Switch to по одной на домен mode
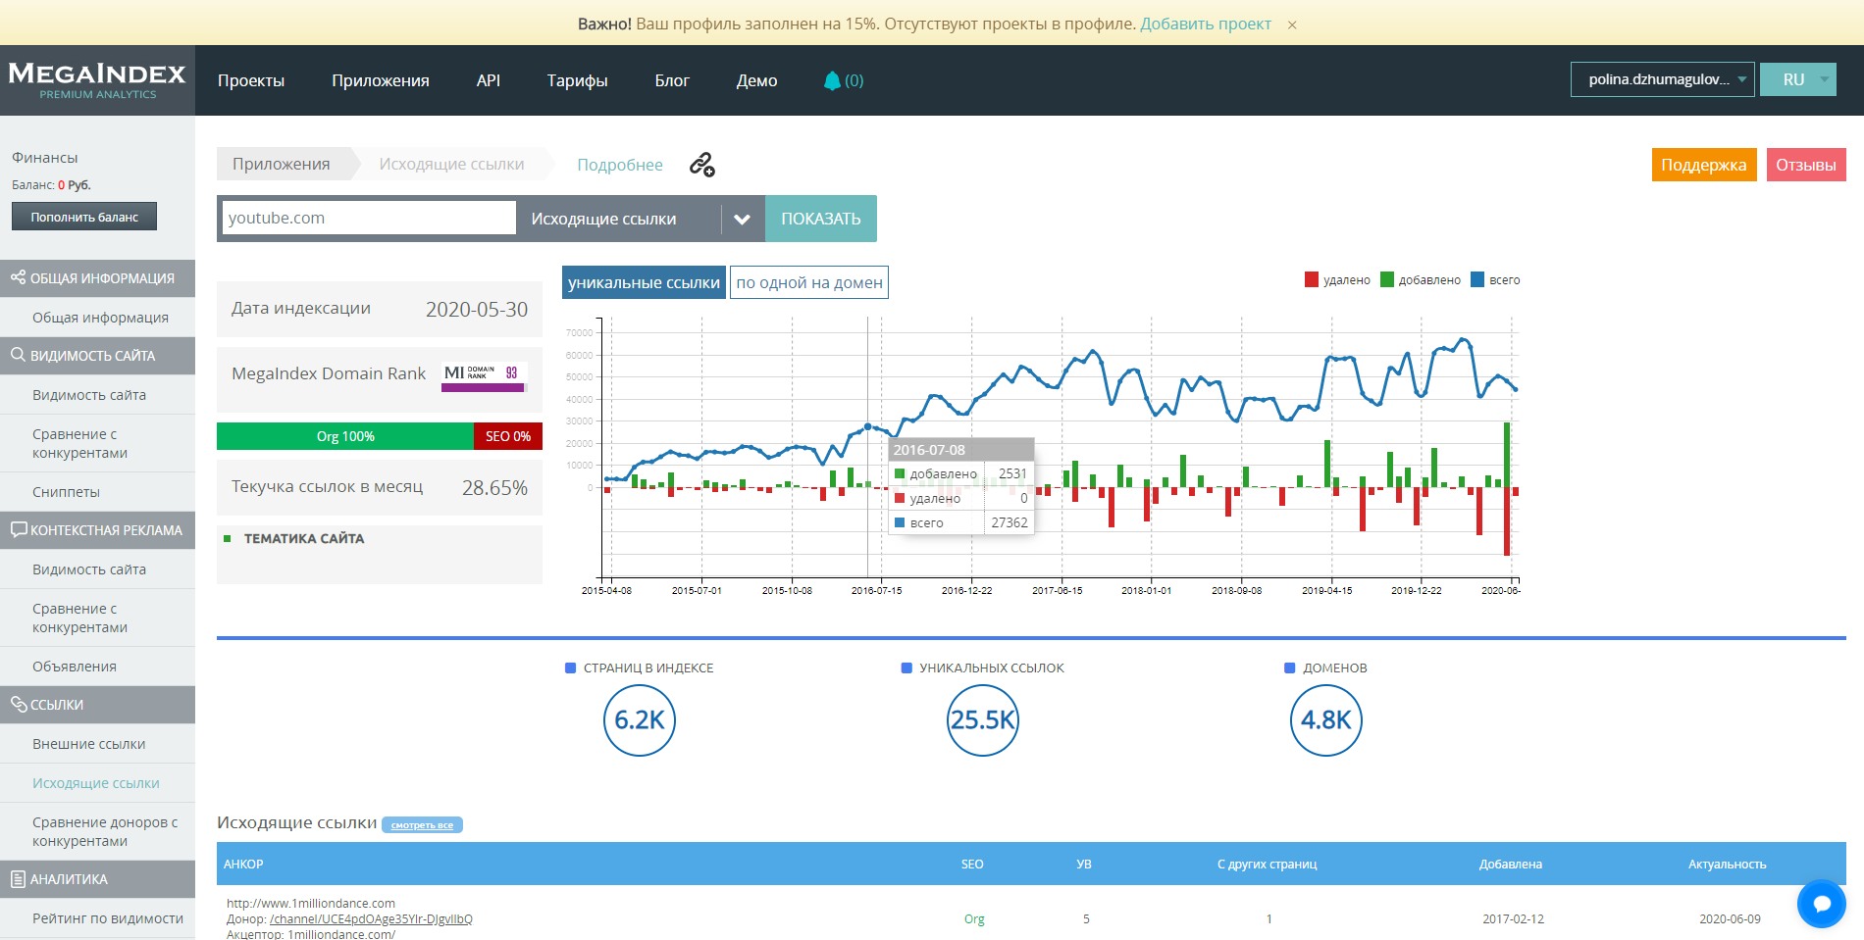This screenshot has width=1864, height=940. (809, 282)
